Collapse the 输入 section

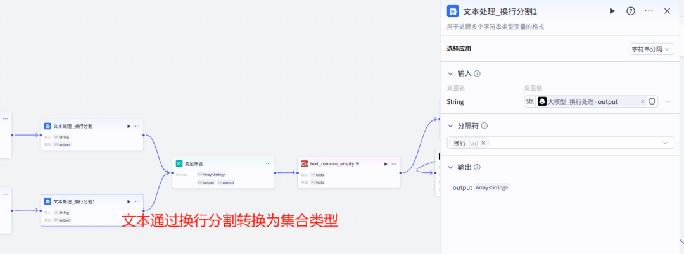point(451,73)
